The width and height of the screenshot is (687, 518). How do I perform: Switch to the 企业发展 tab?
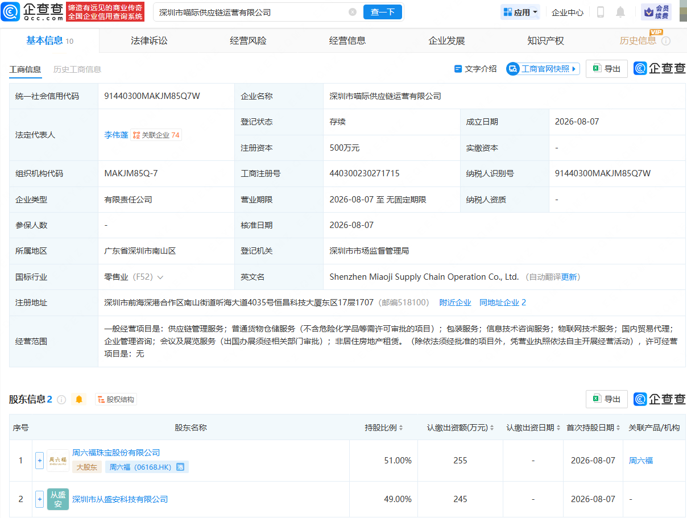point(446,40)
